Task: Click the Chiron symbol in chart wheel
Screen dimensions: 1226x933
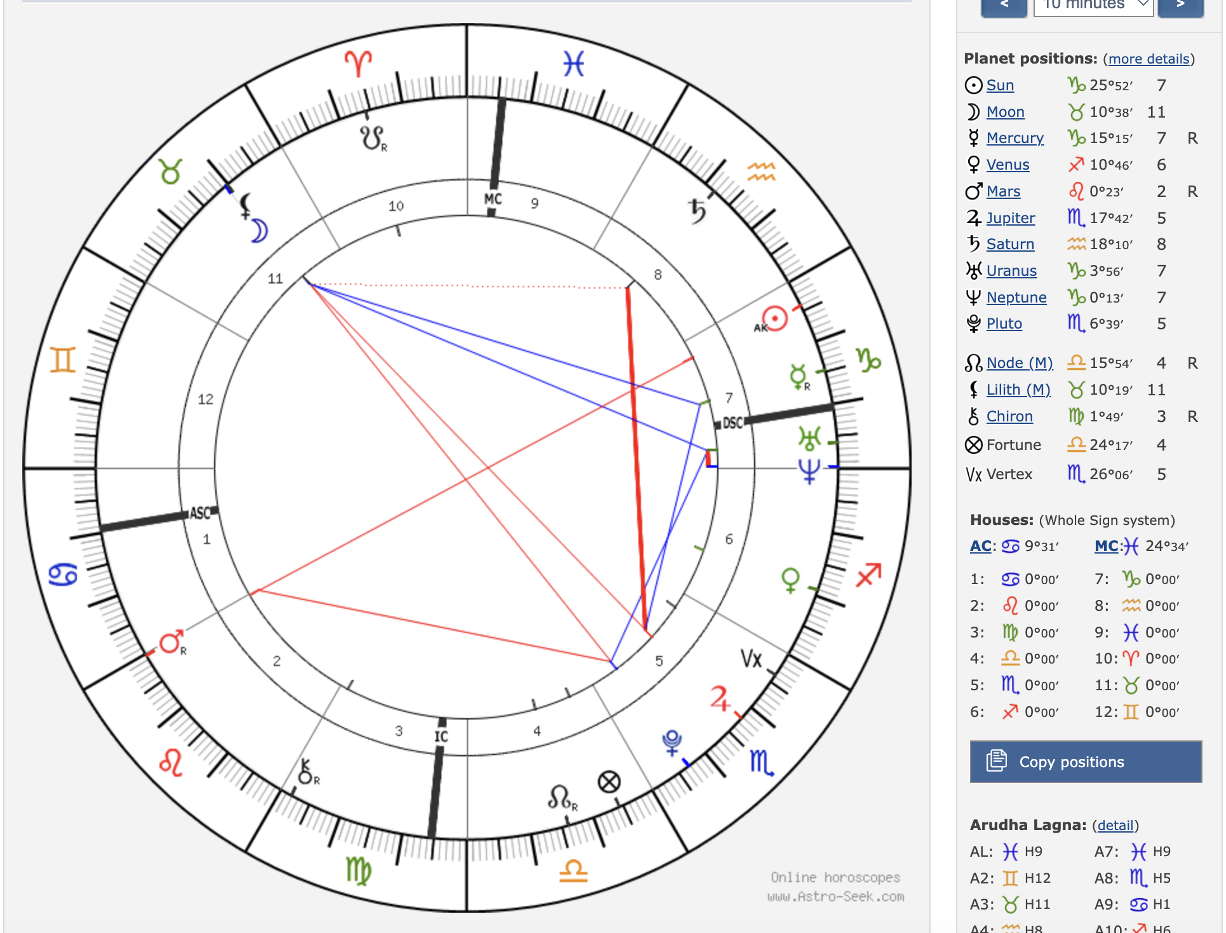Action: 306,772
